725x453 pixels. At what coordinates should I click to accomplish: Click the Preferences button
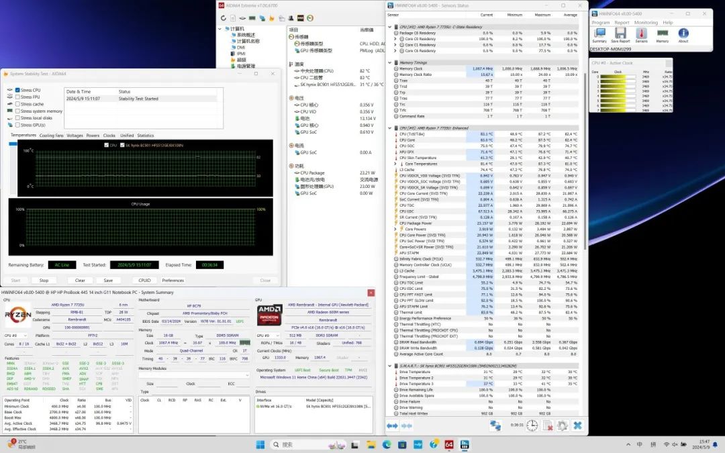pyautogui.click(x=173, y=281)
